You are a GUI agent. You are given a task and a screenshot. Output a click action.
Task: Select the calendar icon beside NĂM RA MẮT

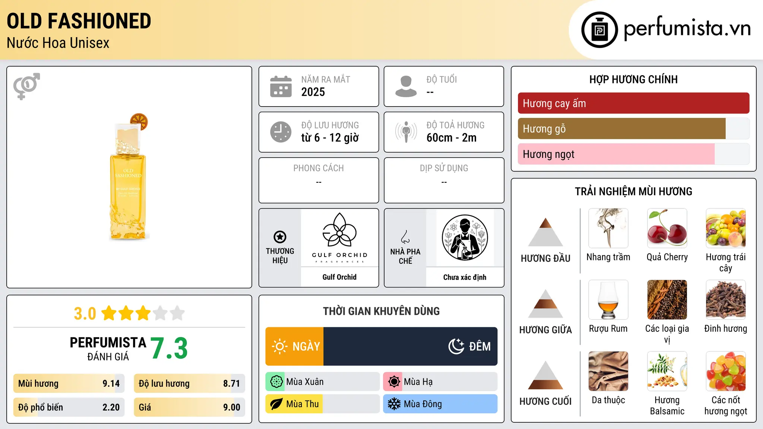tap(281, 86)
